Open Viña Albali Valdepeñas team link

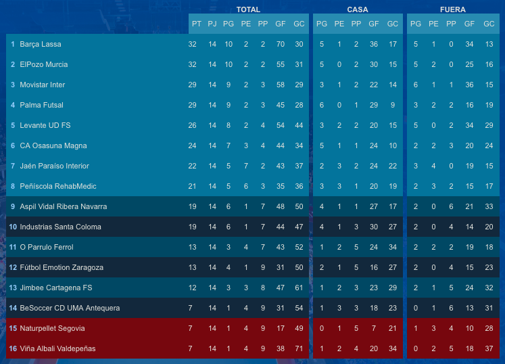click(57, 349)
